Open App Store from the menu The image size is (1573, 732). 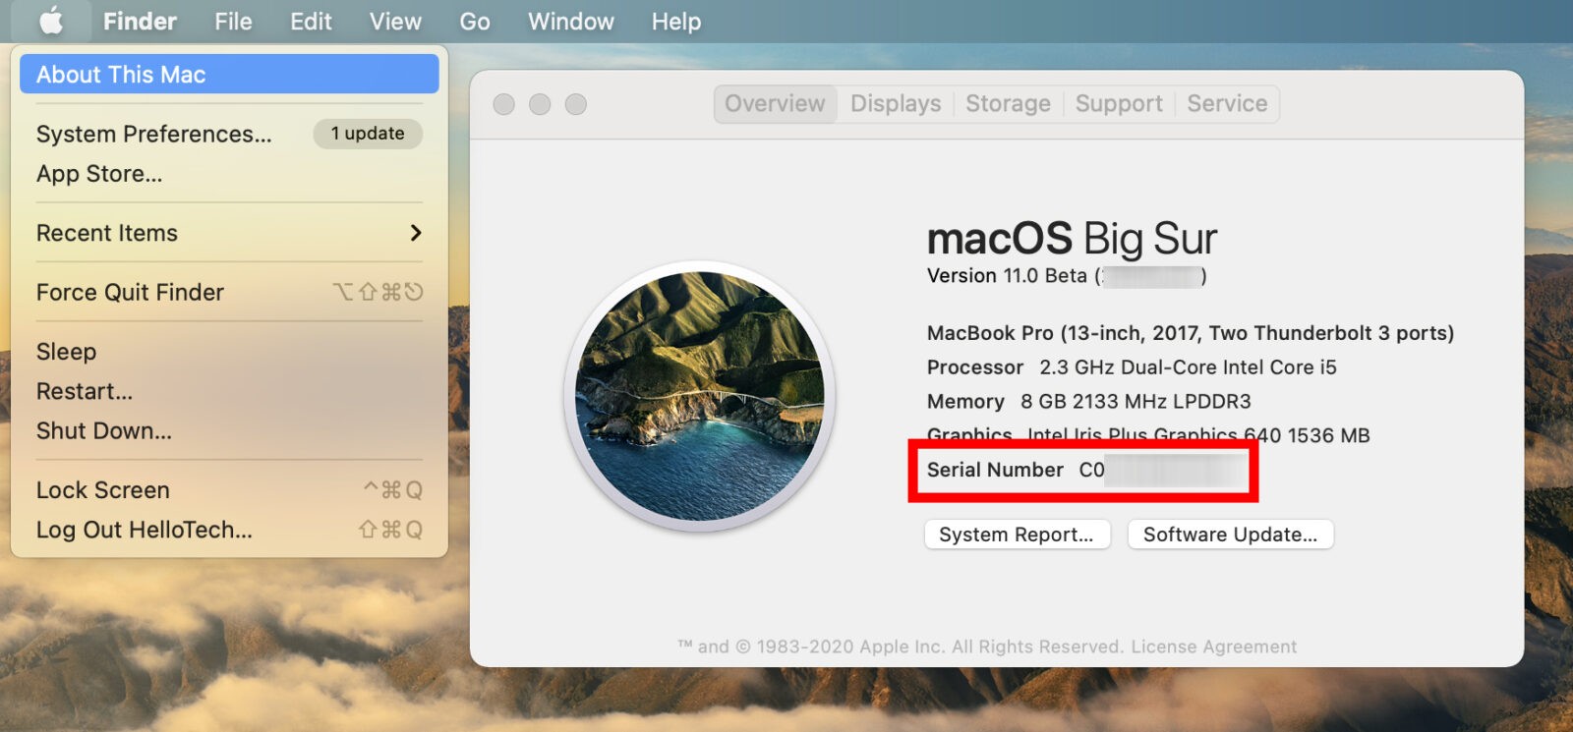(x=99, y=174)
